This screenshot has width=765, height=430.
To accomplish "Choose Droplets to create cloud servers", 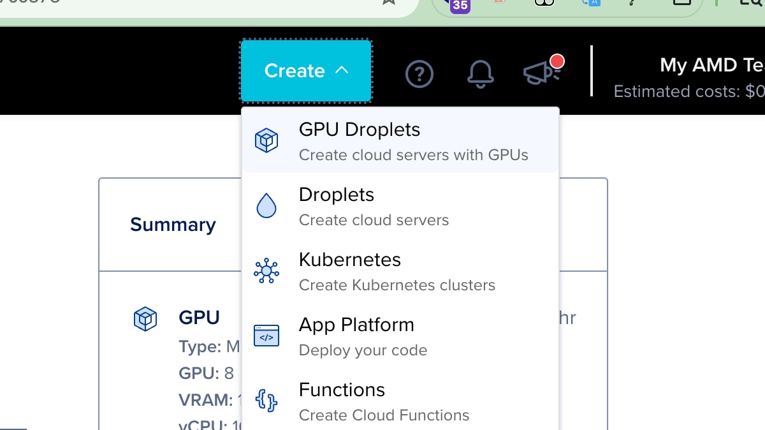I will coord(336,195).
